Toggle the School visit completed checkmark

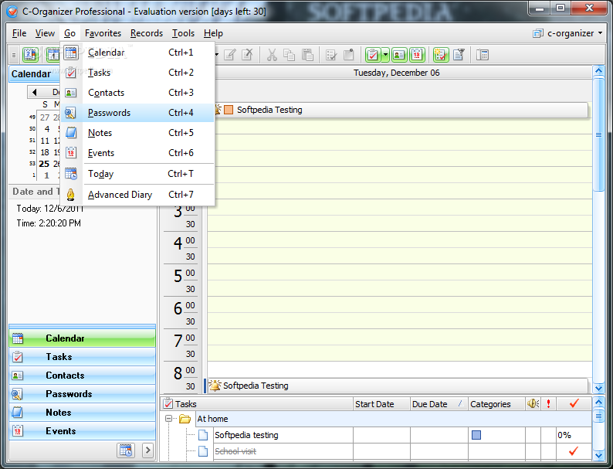coord(574,451)
